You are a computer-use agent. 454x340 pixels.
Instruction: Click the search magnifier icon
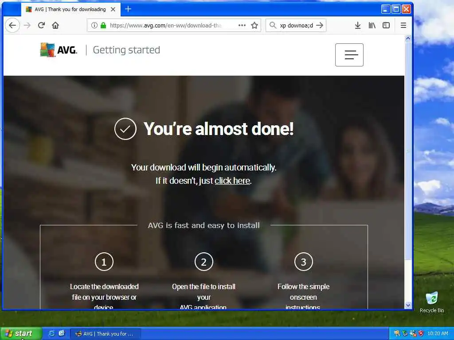[273, 25]
